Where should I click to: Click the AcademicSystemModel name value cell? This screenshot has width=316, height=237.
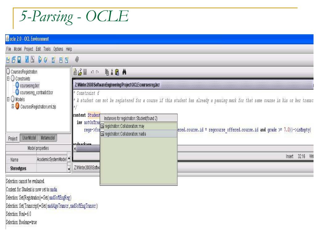click(x=52, y=160)
